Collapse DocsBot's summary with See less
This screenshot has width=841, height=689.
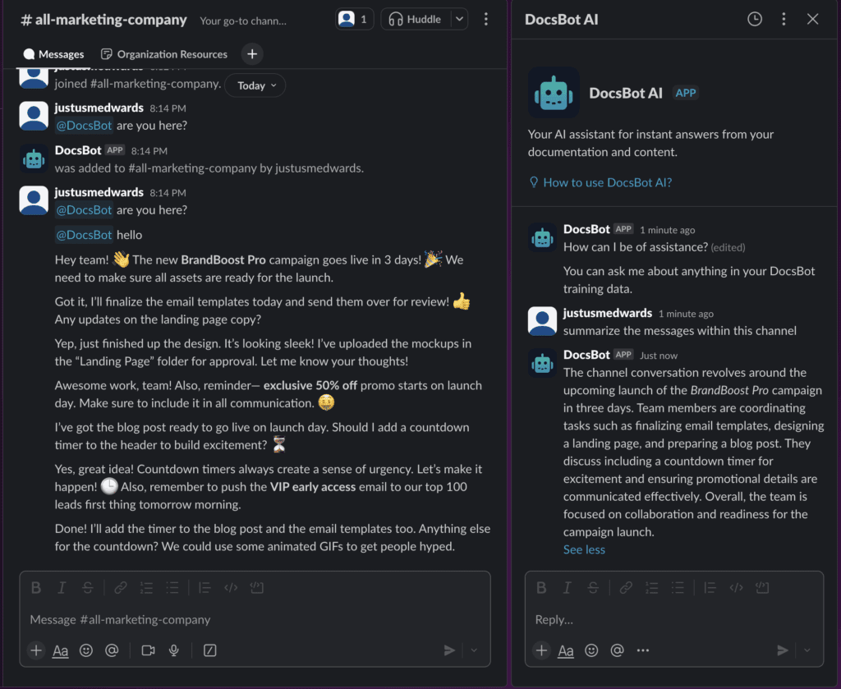tap(584, 549)
